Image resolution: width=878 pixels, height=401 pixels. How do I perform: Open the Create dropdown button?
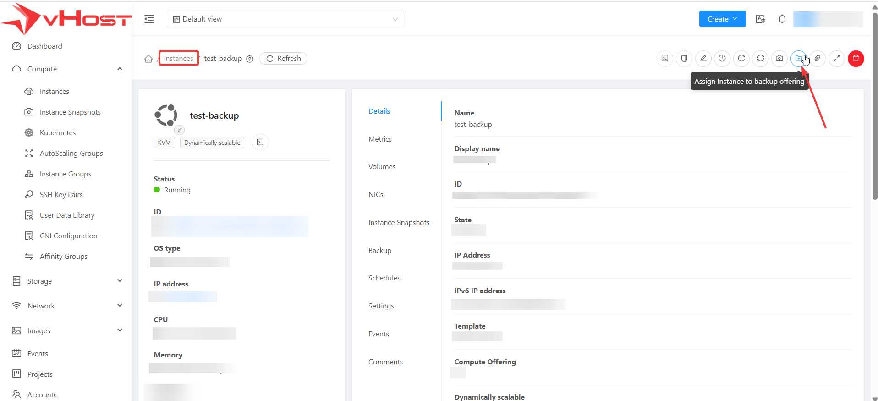pos(722,19)
